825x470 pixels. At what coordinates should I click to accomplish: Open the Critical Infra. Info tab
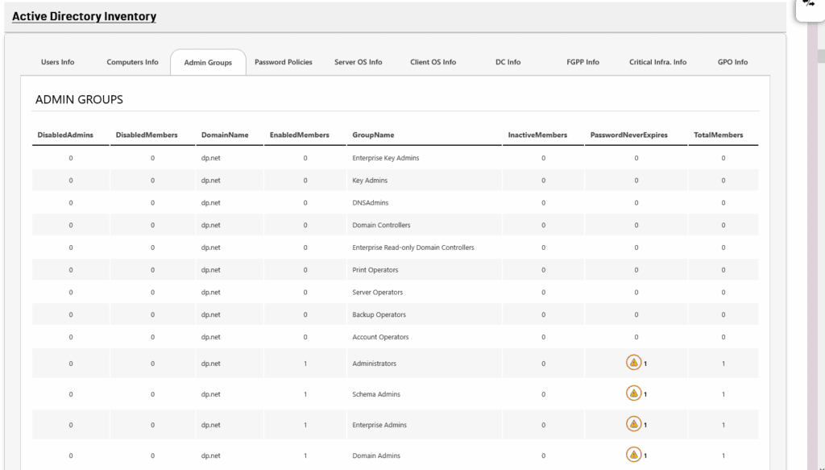pyautogui.click(x=657, y=61)
